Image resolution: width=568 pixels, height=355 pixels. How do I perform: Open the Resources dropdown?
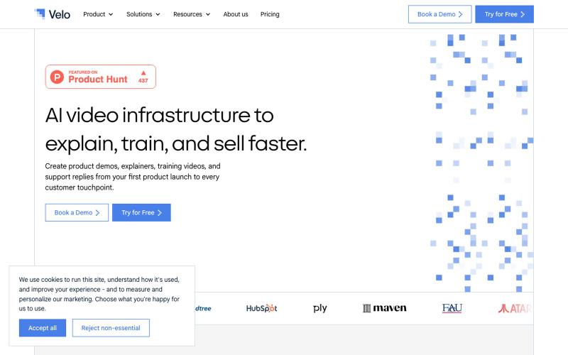[192, 14]
